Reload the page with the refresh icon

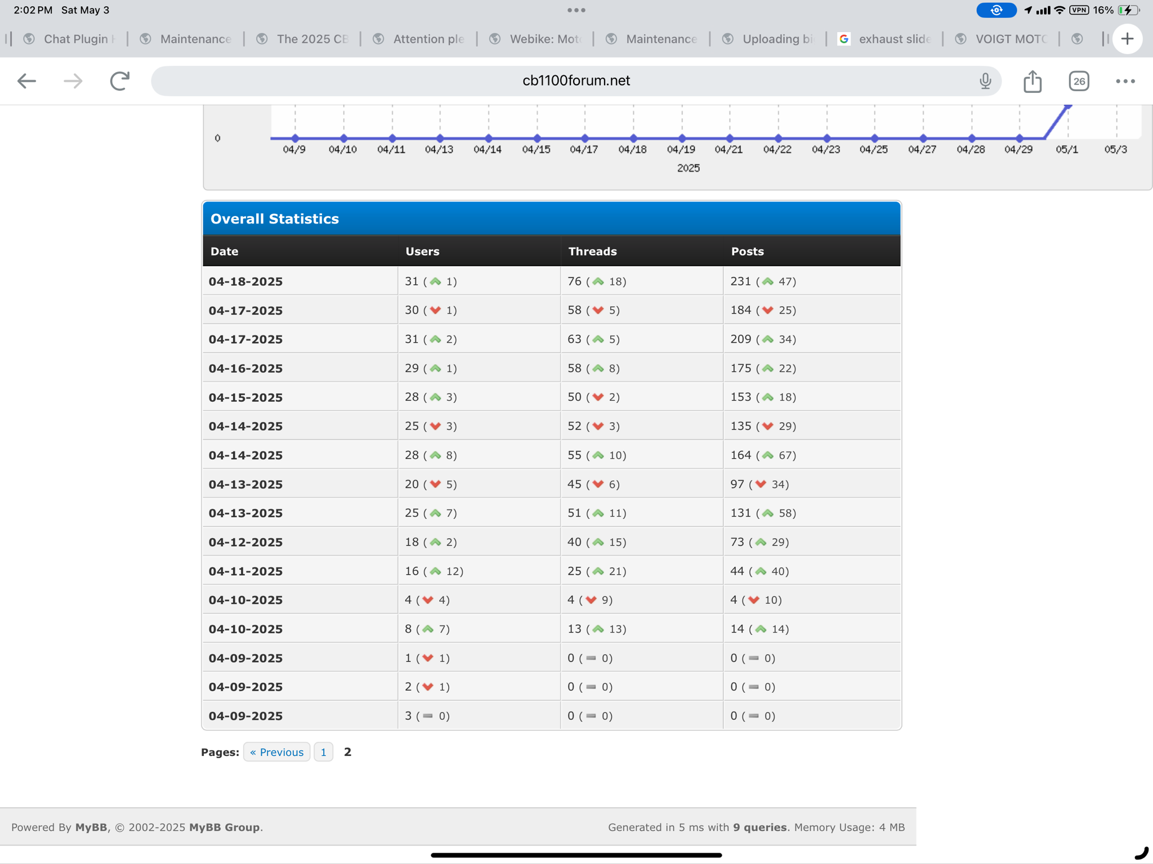coord(119,81)
